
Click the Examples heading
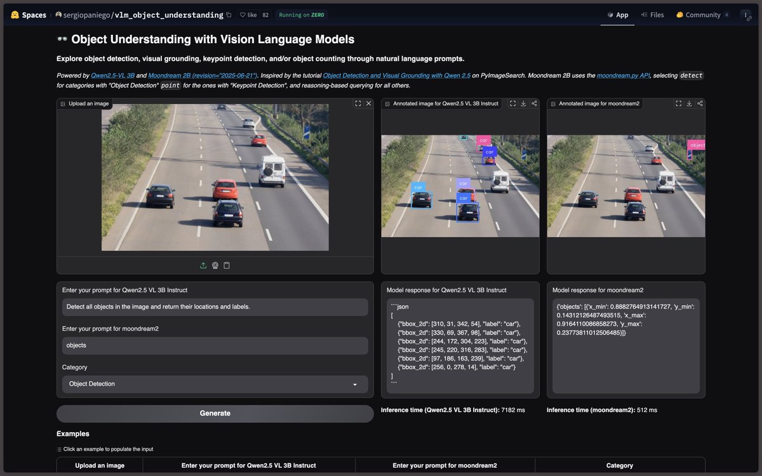[73, 434]
